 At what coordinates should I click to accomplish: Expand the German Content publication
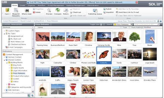pos(4,57)
